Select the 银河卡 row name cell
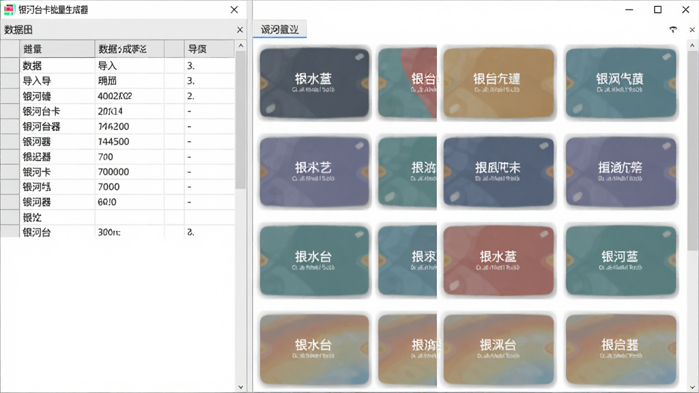The height and width of the screenshot is (393, 699). point(57,172)
